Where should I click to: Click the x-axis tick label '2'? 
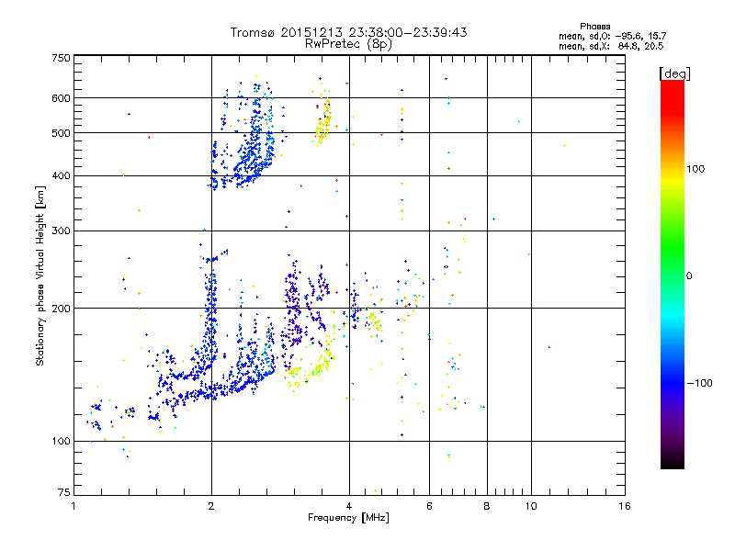click(211, 506)
